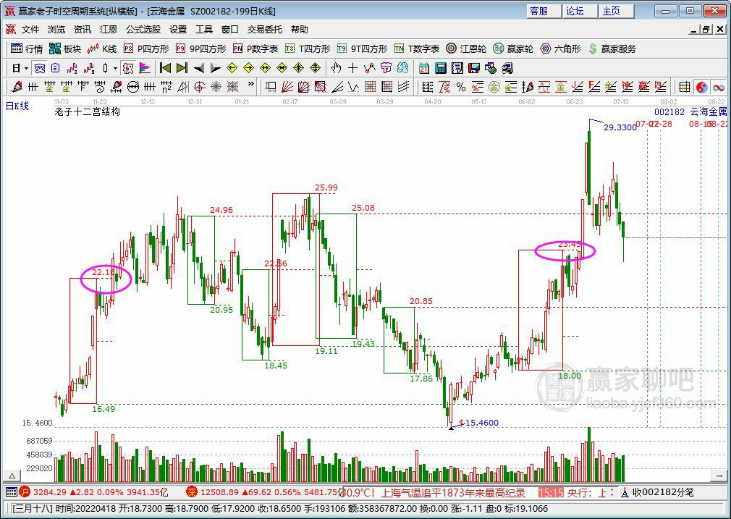Open the 江恩 menu

pyautogui.click(x=109, y=30)
